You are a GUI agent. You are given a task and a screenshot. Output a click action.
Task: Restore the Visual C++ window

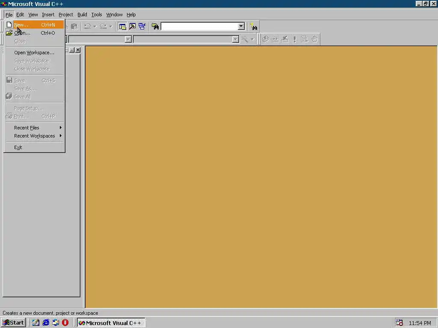coord(426,3)
